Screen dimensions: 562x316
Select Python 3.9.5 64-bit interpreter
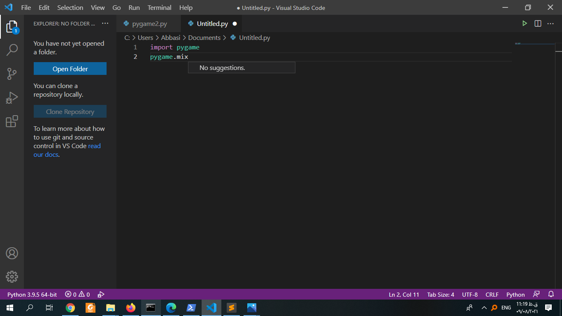tap(32, 295)
